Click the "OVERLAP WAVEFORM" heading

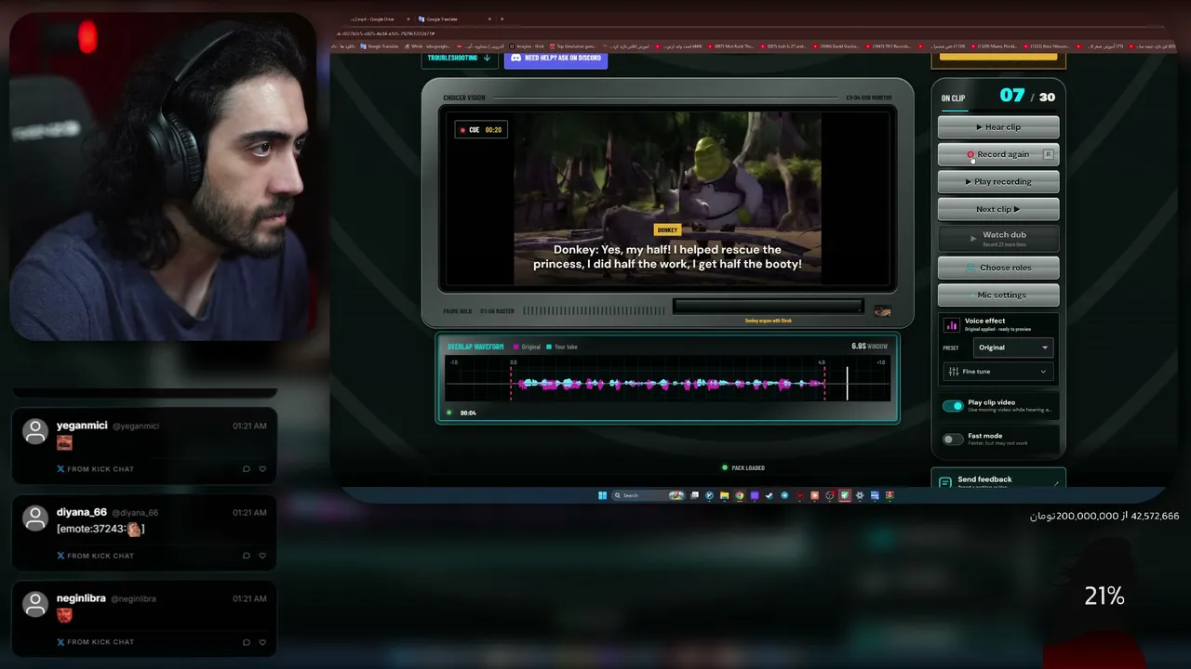[475, 347]
